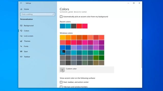Click the Custom color plus icon

point(62,70)
